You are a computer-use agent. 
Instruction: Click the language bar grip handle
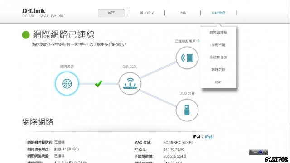pos(251,152)
